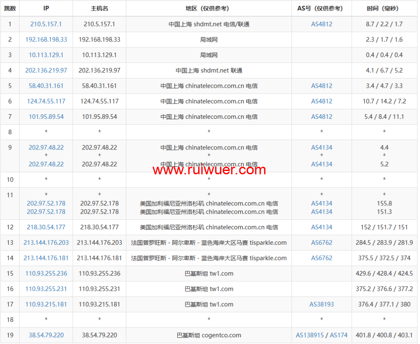Open IP link 124.74.55.117

pos(46,101)
